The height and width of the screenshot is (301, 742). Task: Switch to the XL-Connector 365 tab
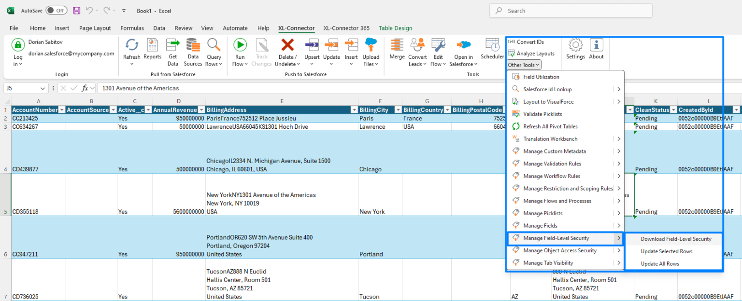(x=346, y=28)
